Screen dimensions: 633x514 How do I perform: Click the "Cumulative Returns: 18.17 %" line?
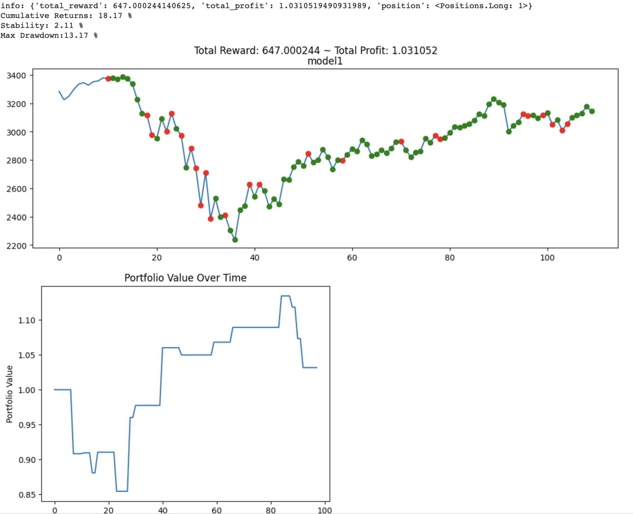tap(66, 16)
